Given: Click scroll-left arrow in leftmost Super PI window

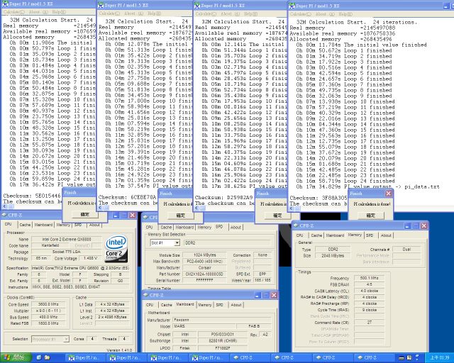Looking at the screenshot, I should (x=5, y=206).
